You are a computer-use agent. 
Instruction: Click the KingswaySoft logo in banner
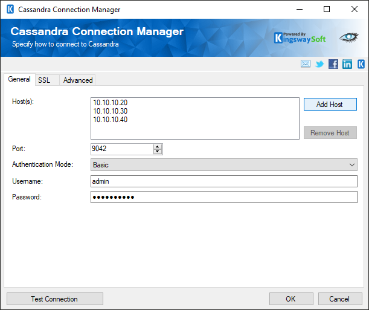(x=300, y=38)
